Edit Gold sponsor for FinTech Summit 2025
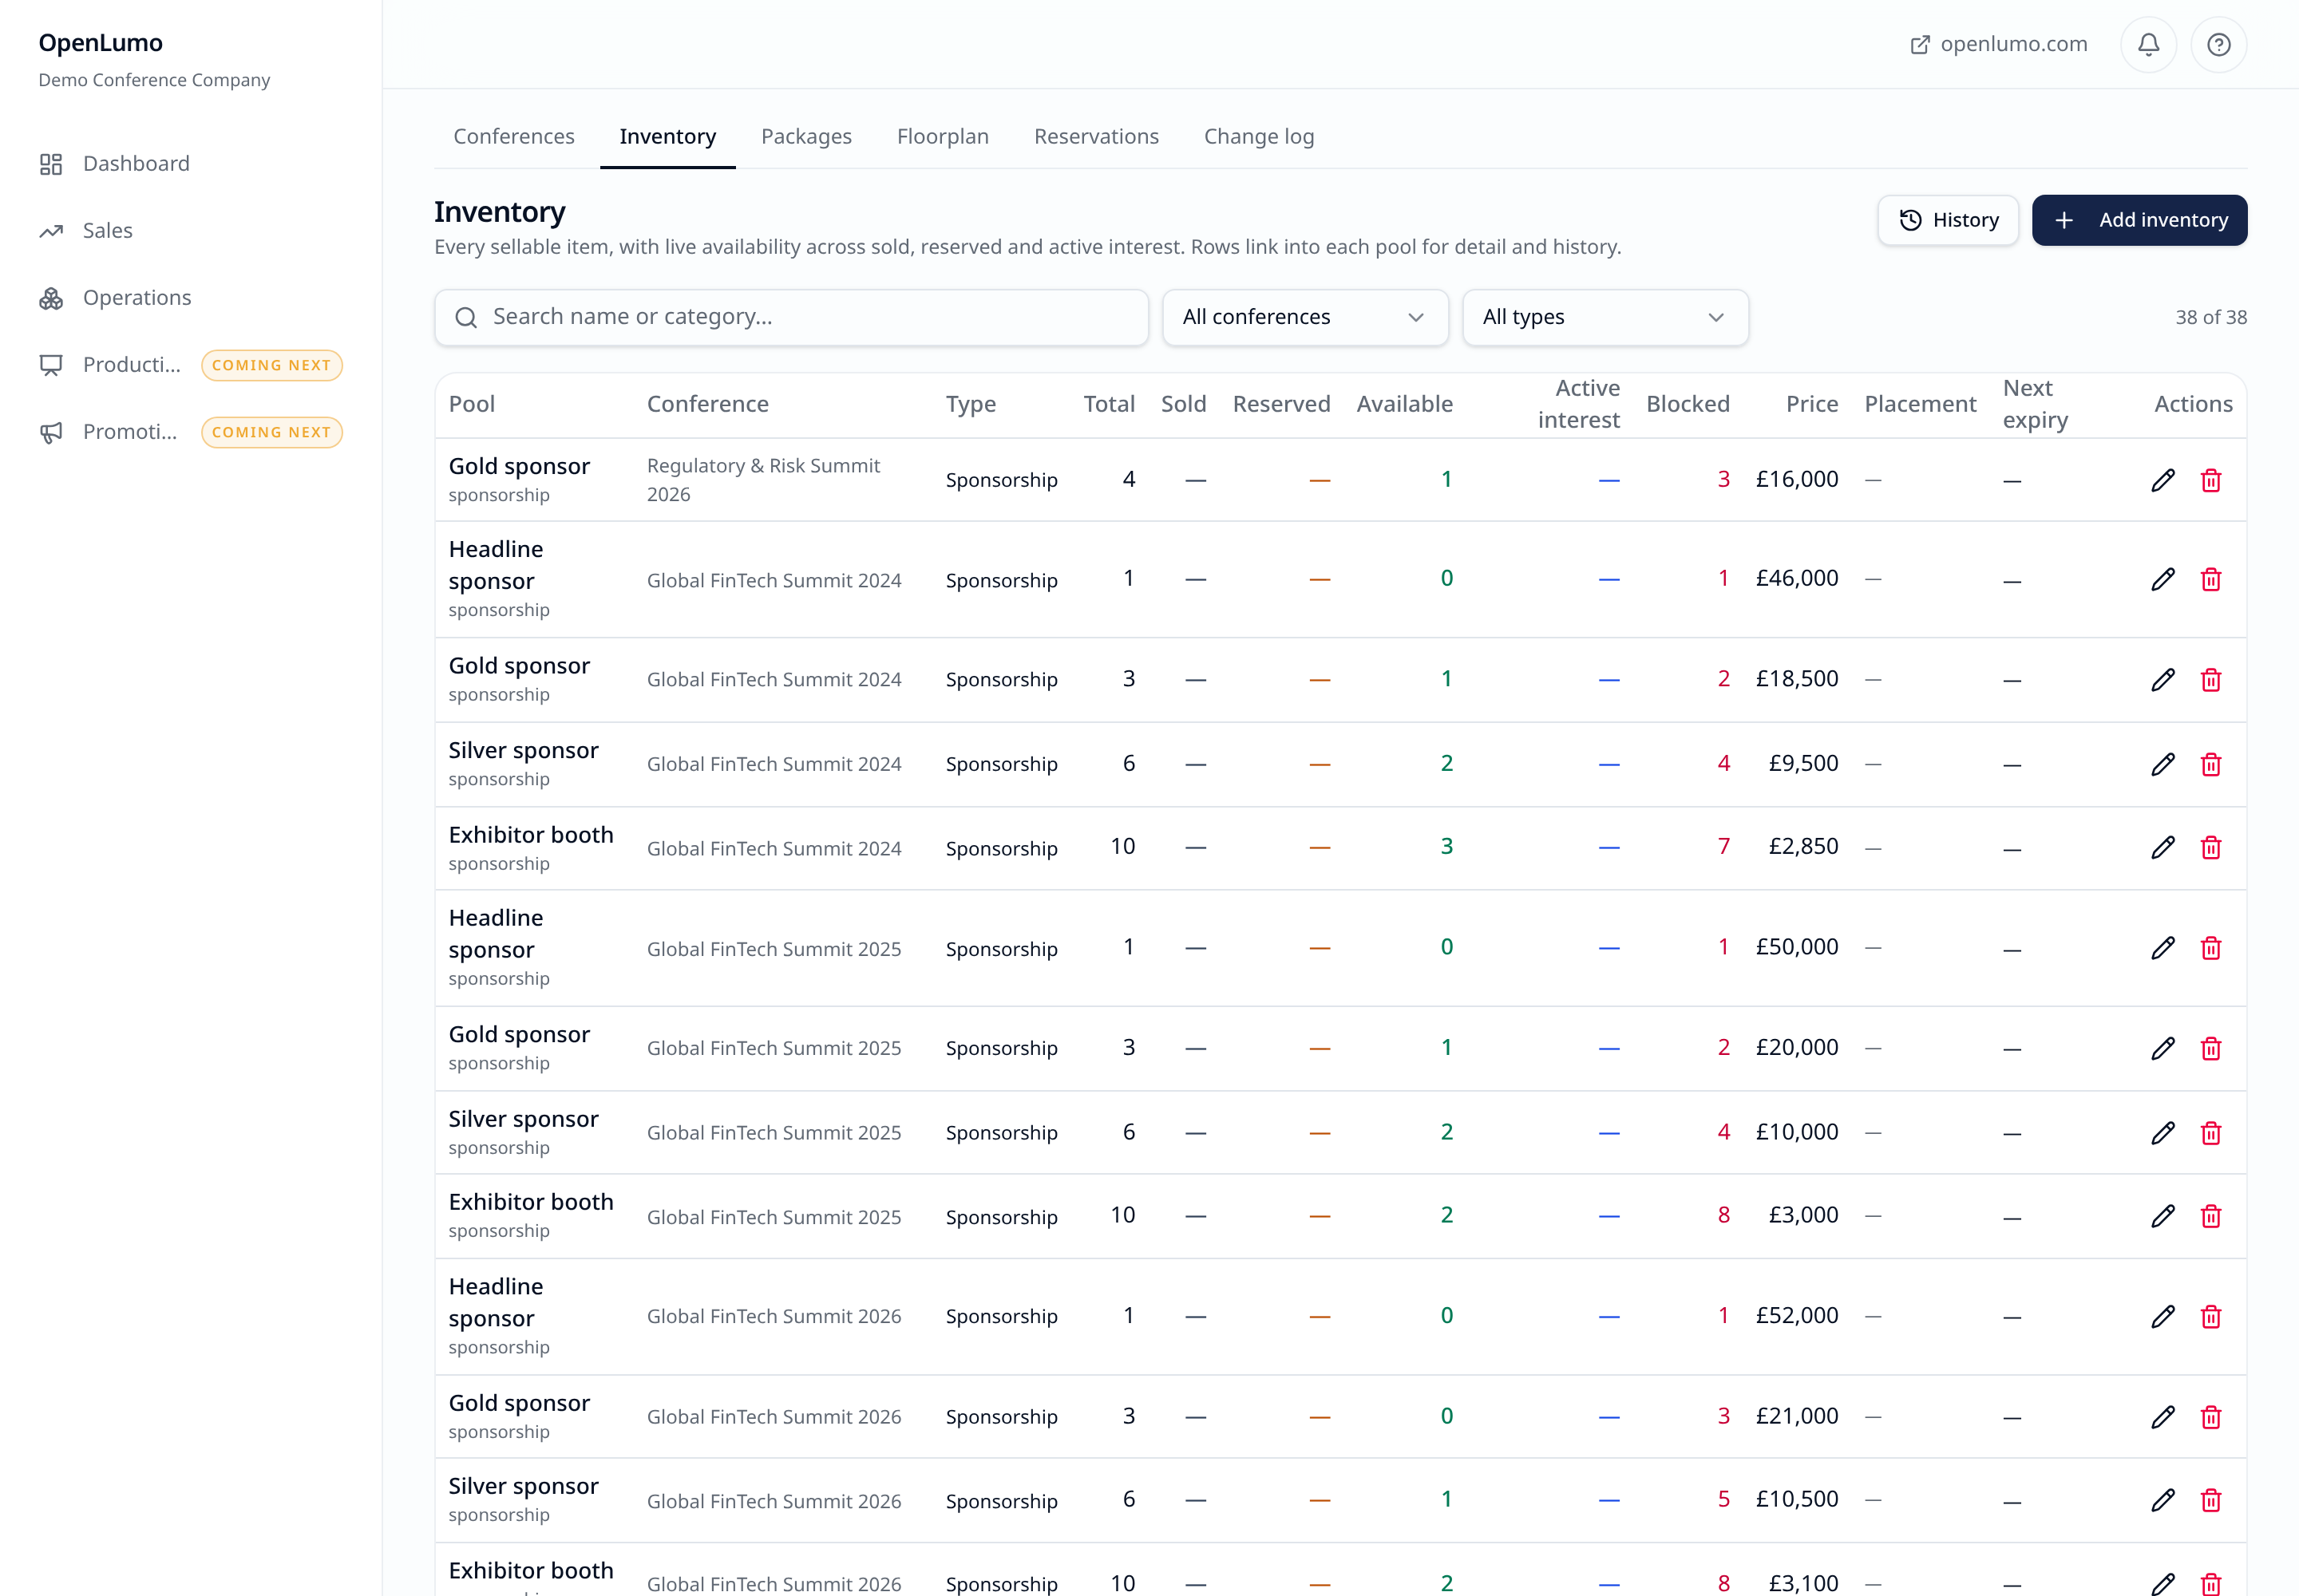Viewport: 2299px width, 1596px height. [2163, 1048]
